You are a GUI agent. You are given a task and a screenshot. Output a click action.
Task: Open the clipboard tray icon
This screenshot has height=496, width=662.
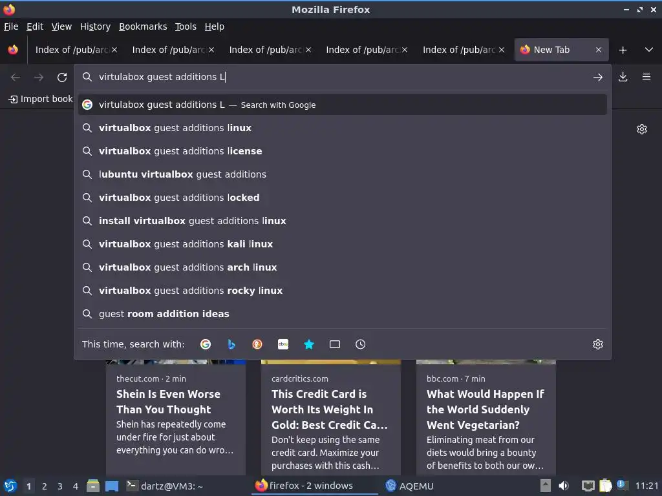pos(605,486)
